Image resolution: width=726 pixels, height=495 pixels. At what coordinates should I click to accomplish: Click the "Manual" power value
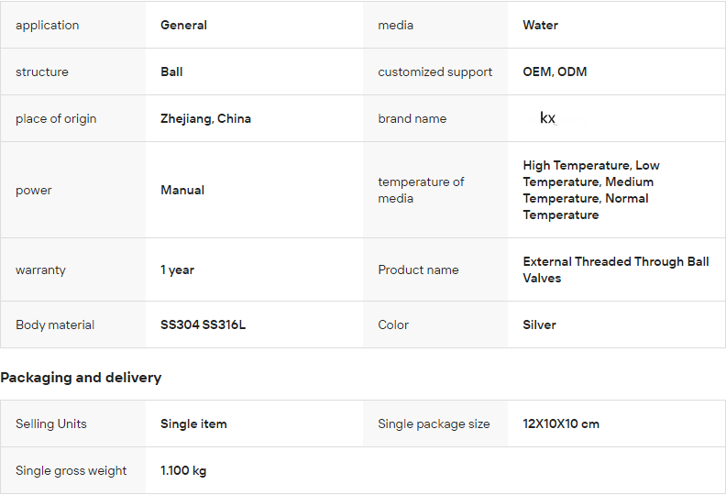tap(182, 190)
